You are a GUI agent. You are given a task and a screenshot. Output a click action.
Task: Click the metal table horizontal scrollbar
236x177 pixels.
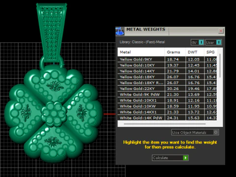(165, 124)
